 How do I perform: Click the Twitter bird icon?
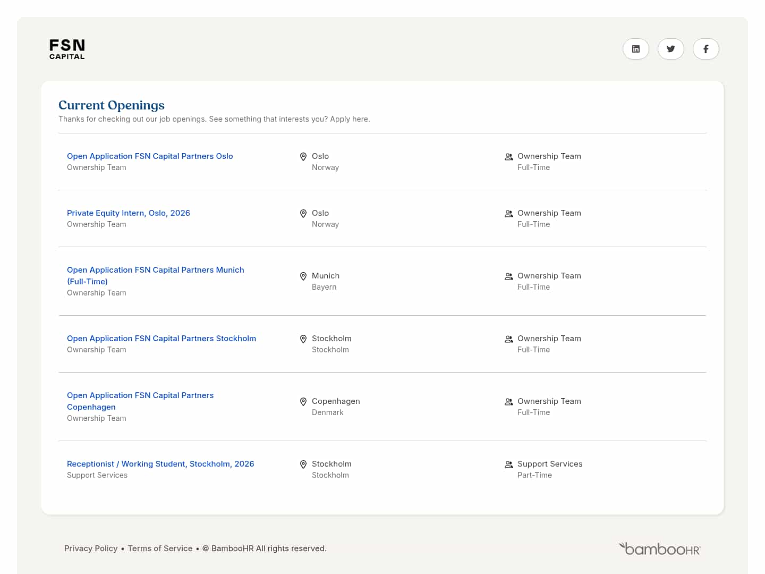pyautogui.click(x=671, y=49)
